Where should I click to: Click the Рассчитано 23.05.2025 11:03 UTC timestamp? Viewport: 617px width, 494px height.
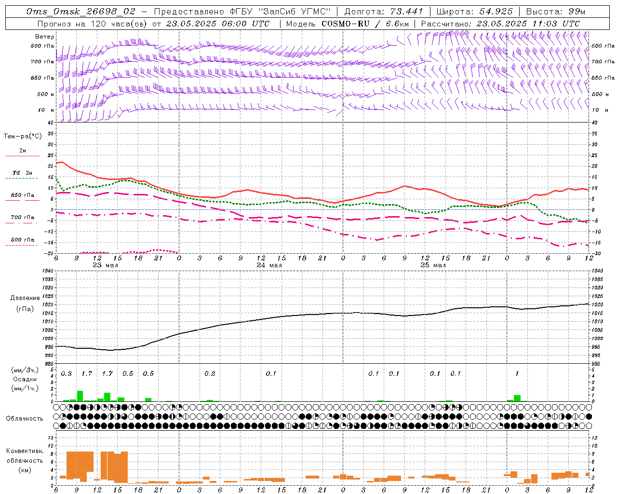point(501,24)
